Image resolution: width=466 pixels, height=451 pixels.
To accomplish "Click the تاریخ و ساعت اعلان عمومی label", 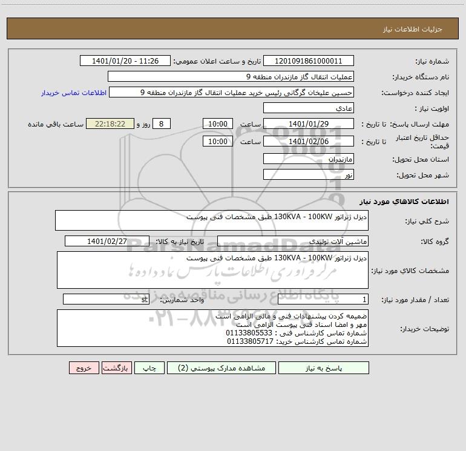I will [x=217, y=61].
